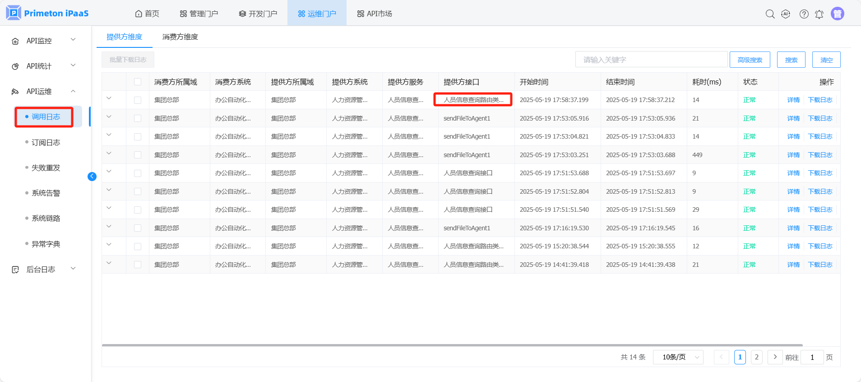Click the purple user avatar icon

click(x=837, y=14)
